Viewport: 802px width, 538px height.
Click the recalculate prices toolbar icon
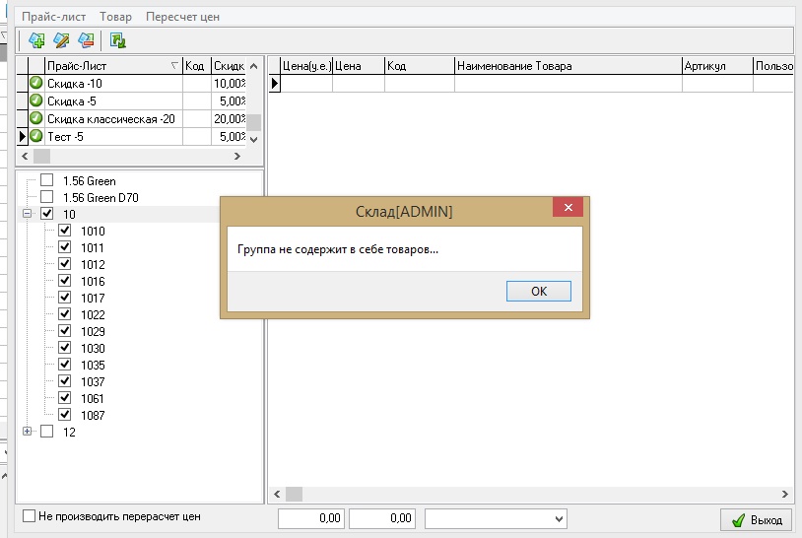point(118,40)
